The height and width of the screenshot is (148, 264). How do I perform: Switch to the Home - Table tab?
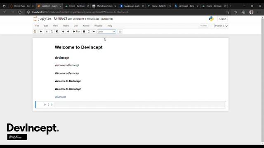point(159,6)
